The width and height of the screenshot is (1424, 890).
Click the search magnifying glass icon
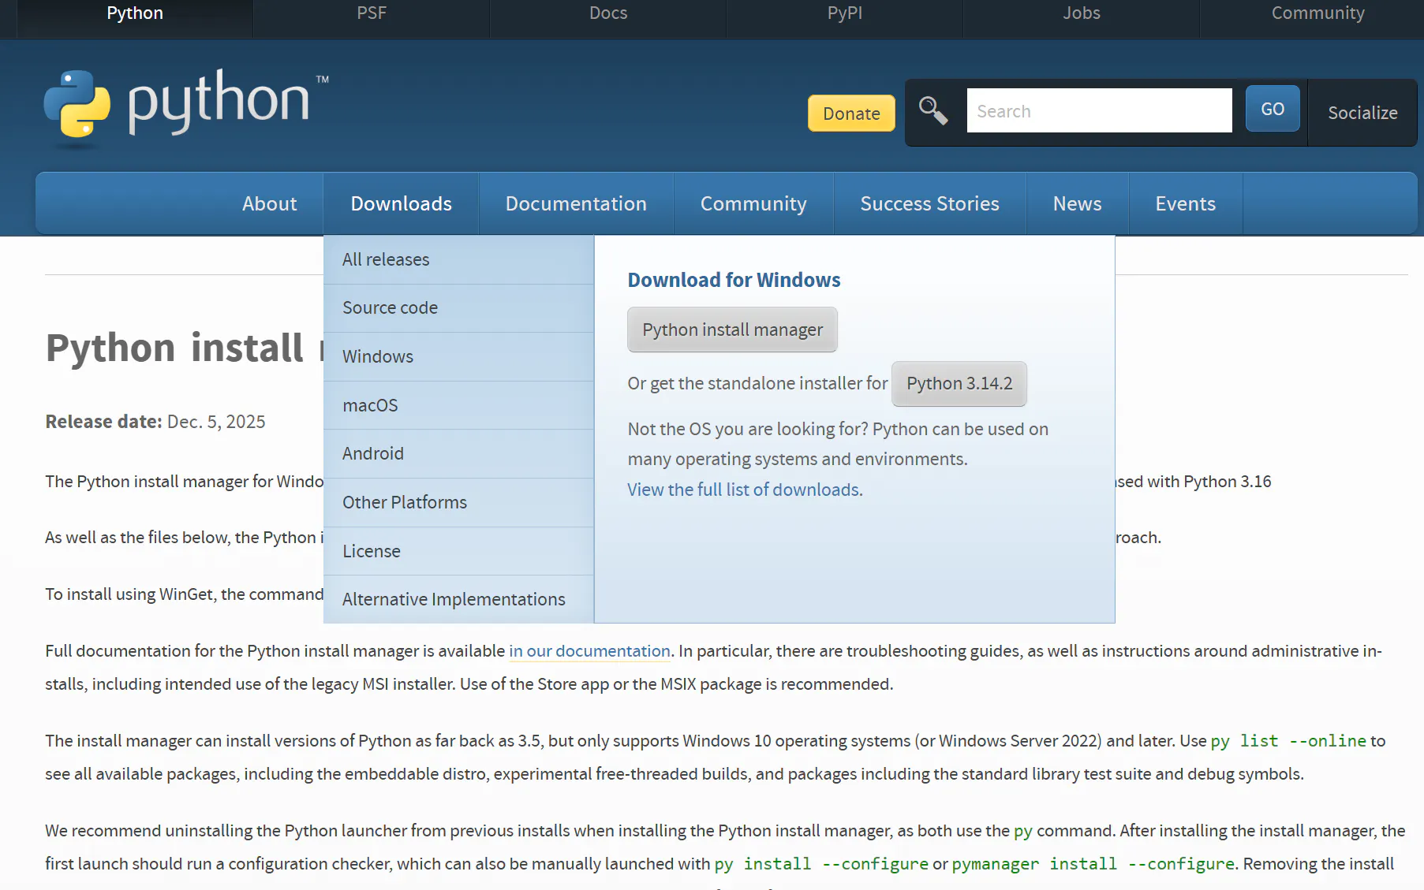point(933,111)
